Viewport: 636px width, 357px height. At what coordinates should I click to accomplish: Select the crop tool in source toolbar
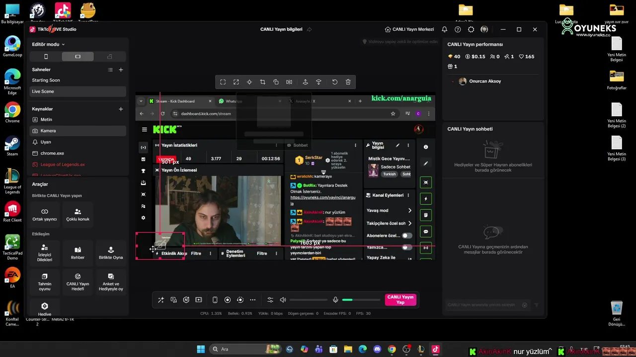263,82
